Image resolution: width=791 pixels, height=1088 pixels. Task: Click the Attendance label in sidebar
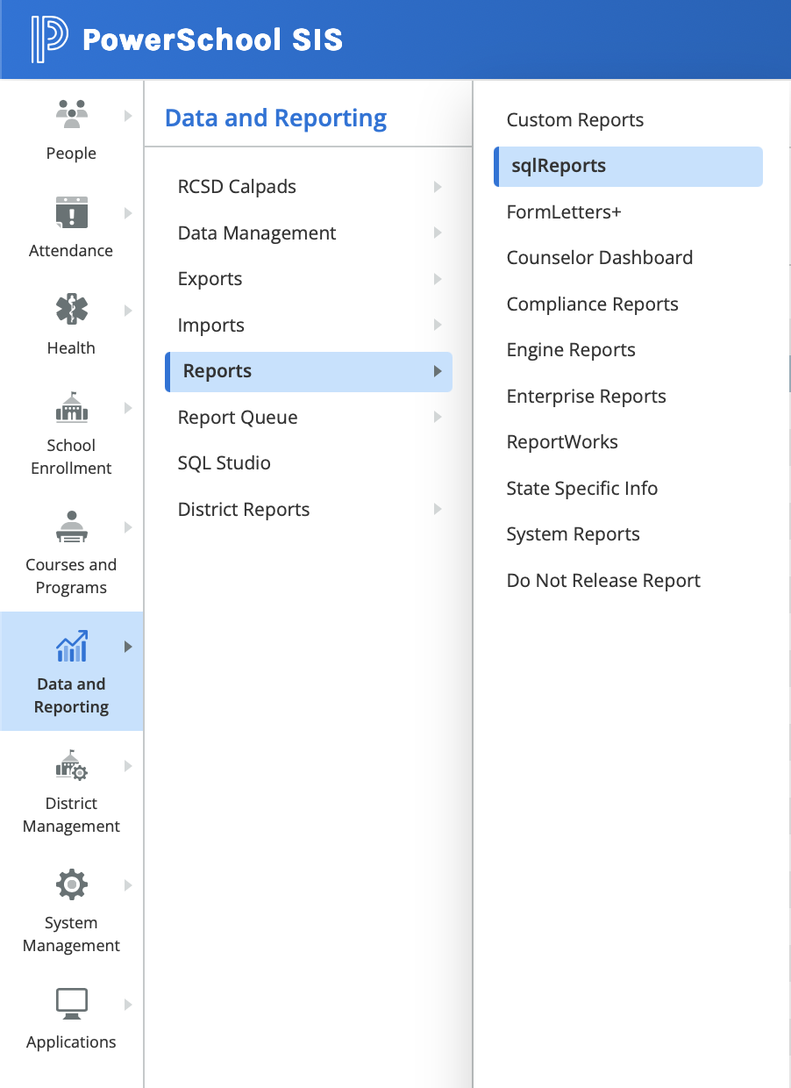coord(71,251)
